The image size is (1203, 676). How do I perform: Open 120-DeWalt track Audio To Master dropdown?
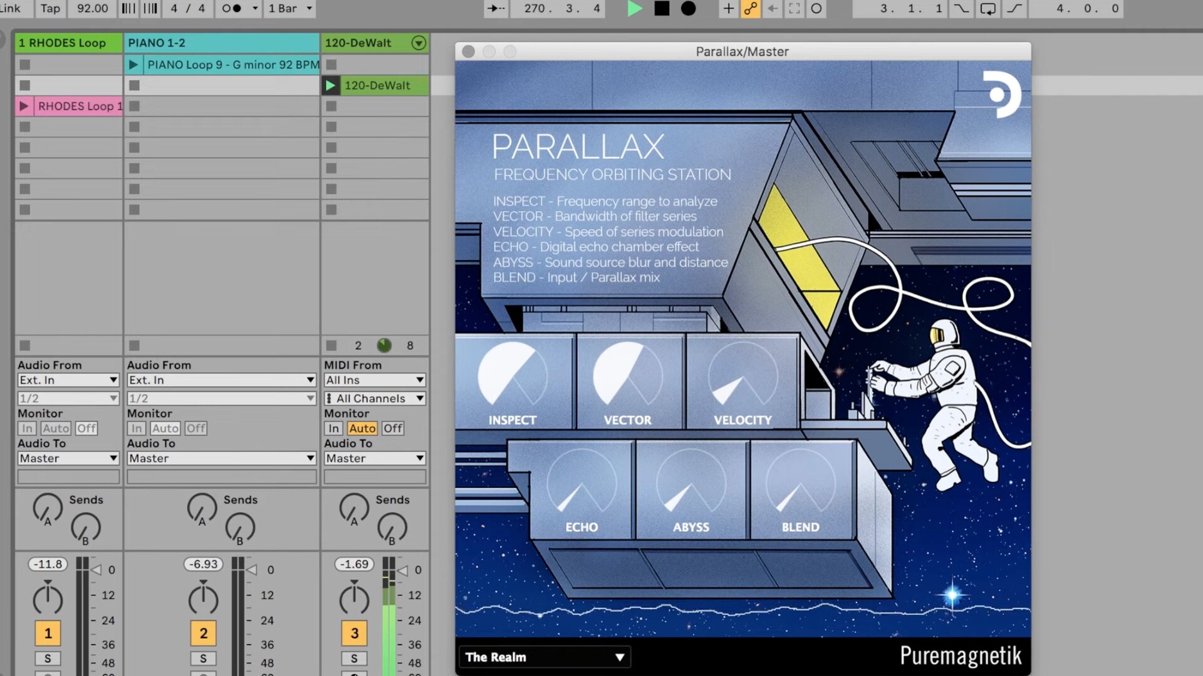point(375,458)
